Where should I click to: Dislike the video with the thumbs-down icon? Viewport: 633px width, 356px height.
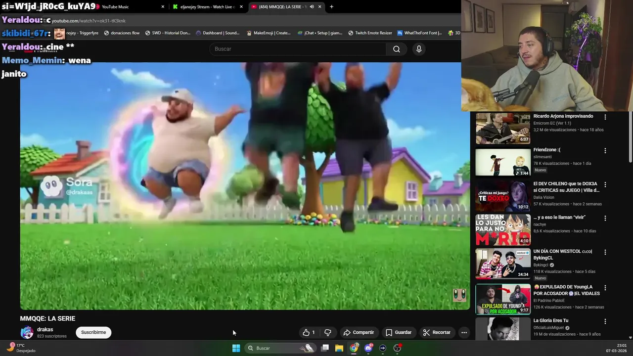327,332
